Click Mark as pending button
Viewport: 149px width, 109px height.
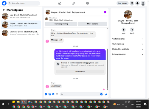[x=61, y=24]
